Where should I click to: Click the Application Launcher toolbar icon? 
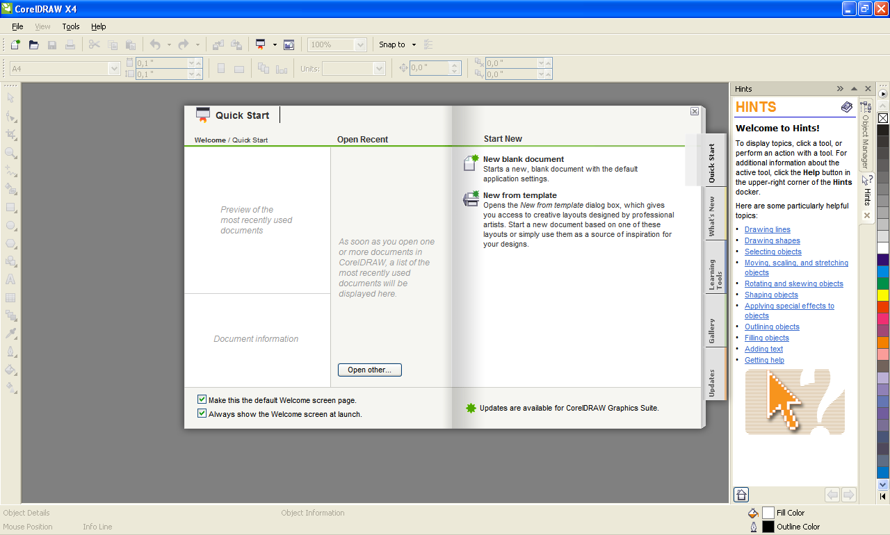(261, 44)
